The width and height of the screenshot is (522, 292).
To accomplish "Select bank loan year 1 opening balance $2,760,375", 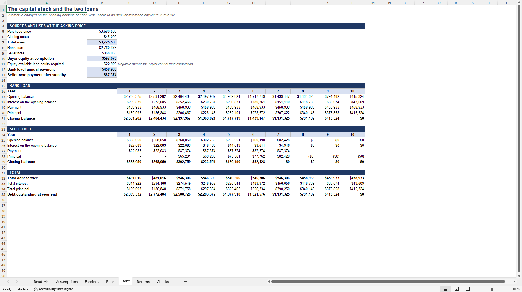I will pyautogui.click(x=129, y=97).
